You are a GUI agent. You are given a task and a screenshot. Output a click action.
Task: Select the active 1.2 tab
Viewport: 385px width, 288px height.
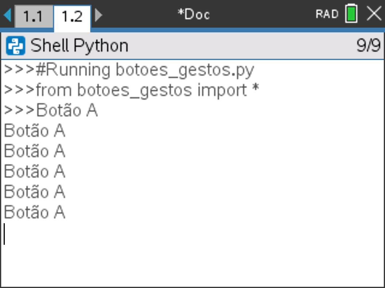tap(72, 17)
